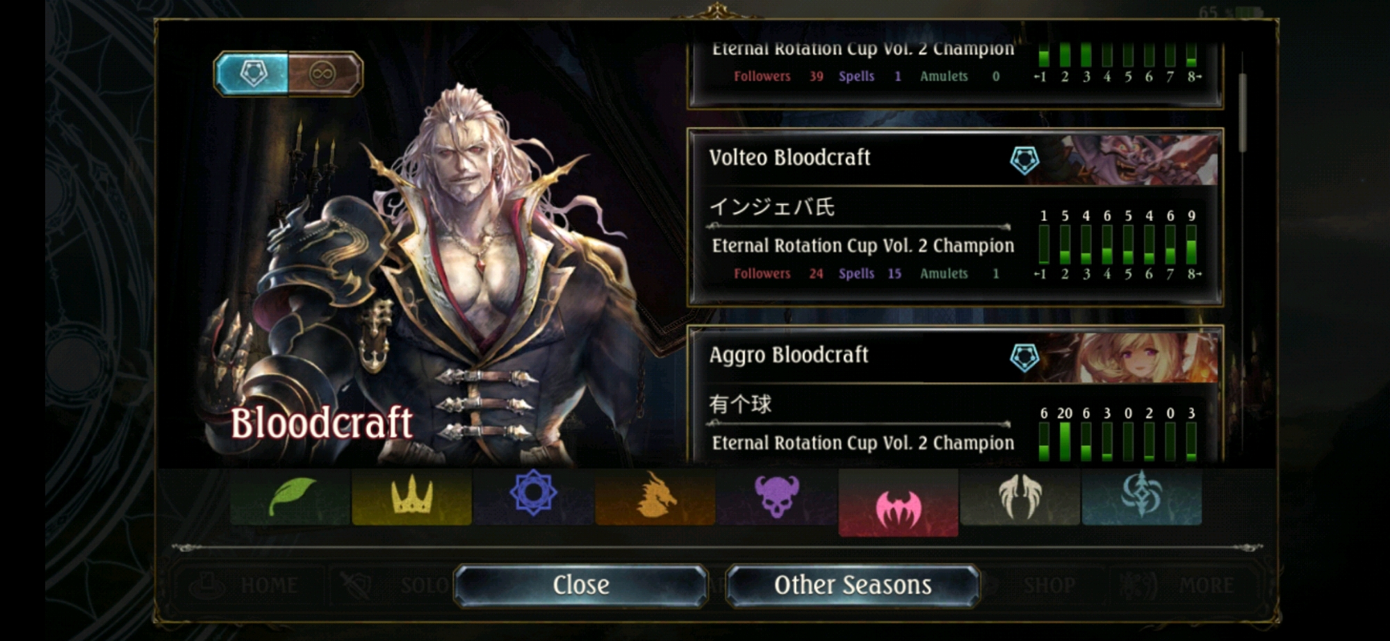Open the Volteo Bloodcraft deck entry
1390x641 pixels.
[955, 217]
